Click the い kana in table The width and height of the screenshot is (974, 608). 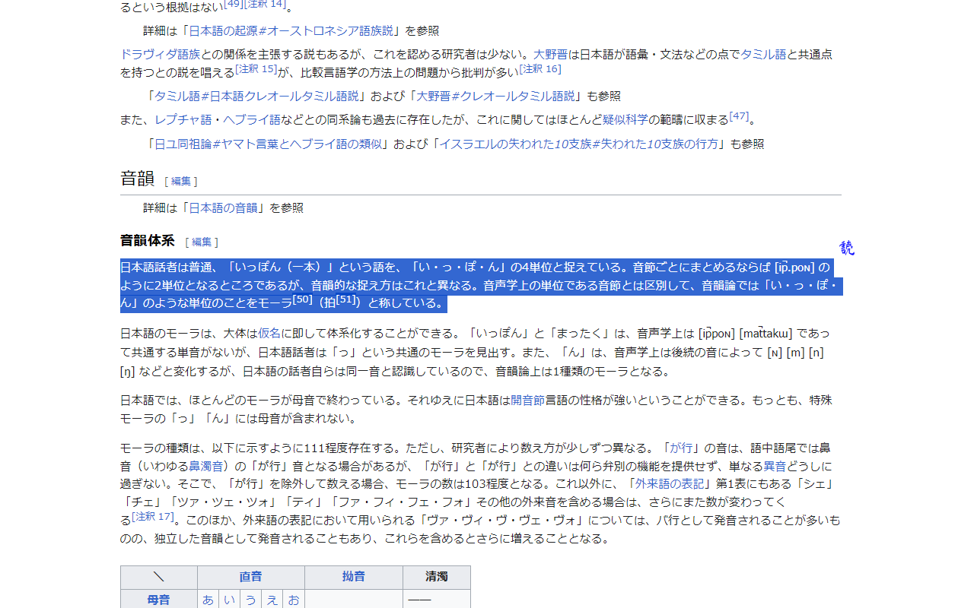pos(229,600)
